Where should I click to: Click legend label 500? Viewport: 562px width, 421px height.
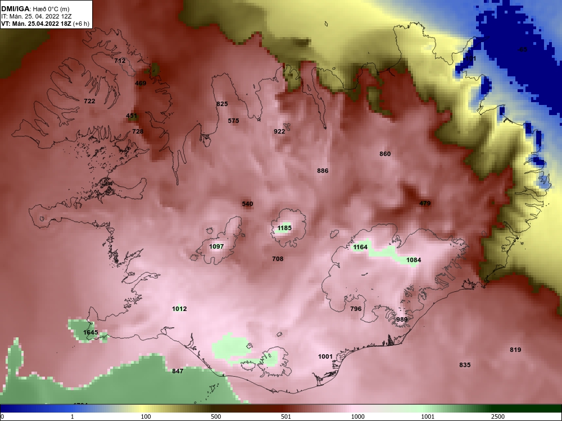tap(216, 417)
